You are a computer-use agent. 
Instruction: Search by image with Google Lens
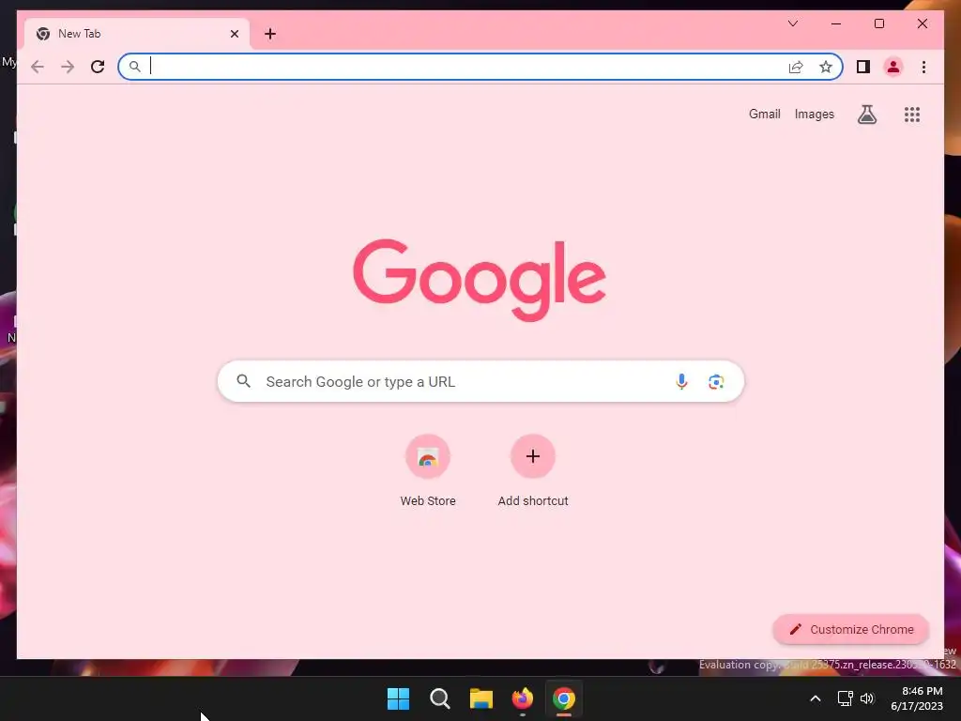[x=716, y=381]
